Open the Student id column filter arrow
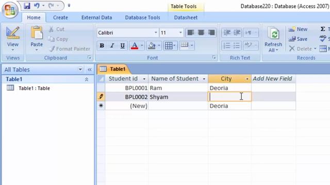 [x=144, y=79]
